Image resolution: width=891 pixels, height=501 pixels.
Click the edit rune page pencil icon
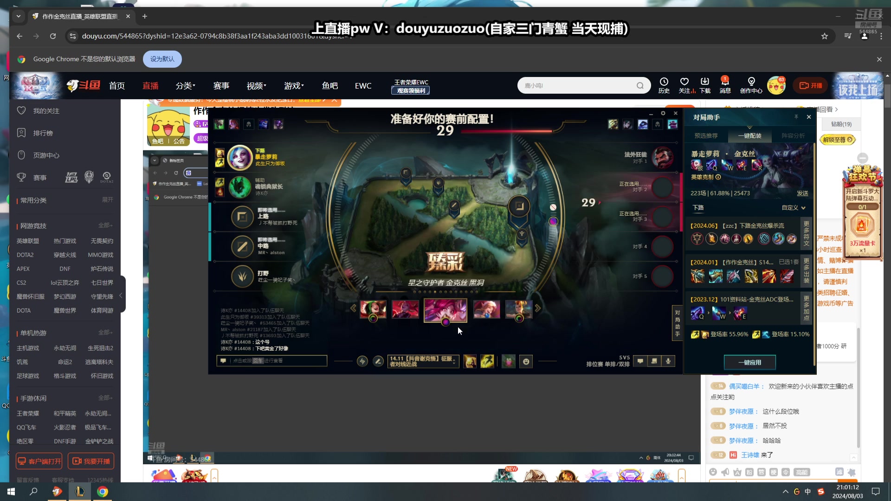[378, 361]
